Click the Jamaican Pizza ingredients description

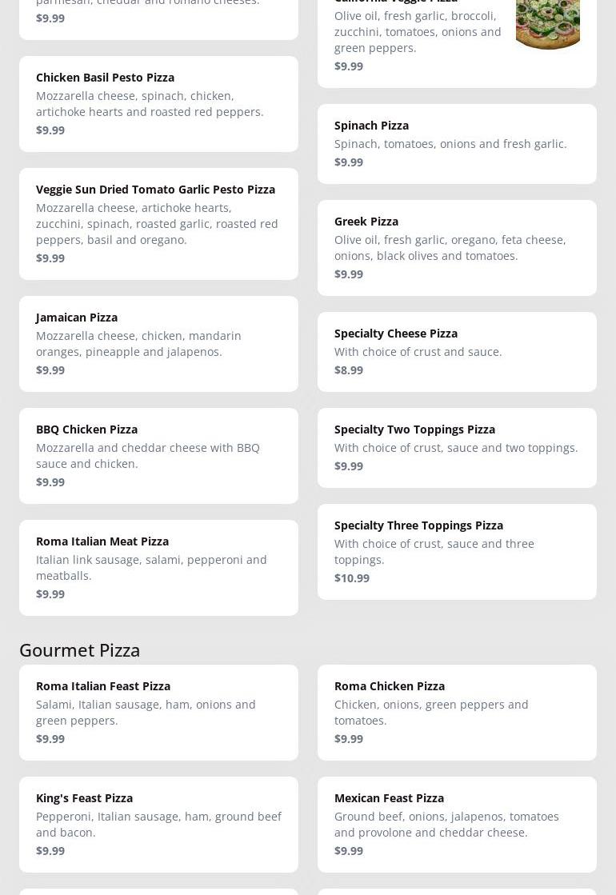tap(138, 344)
